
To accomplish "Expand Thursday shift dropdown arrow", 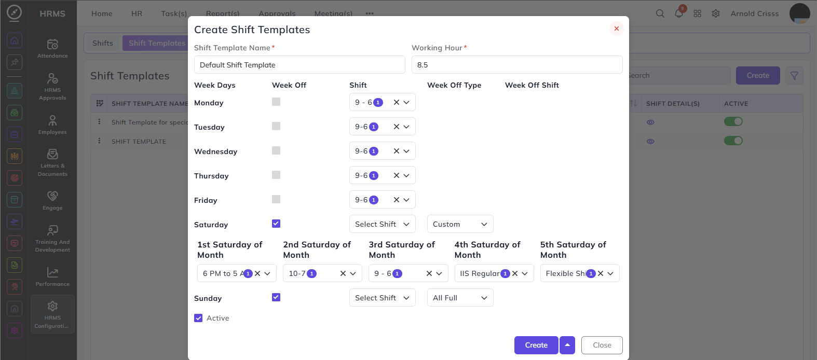I will [x=406, y=175].
